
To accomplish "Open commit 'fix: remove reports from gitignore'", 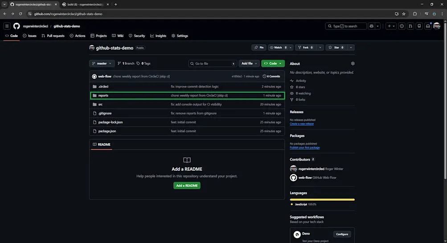I will tap(193, 113).
